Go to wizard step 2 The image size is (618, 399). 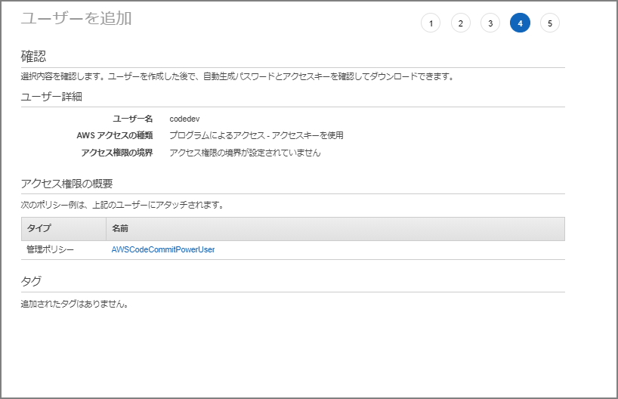coord(460,23)
